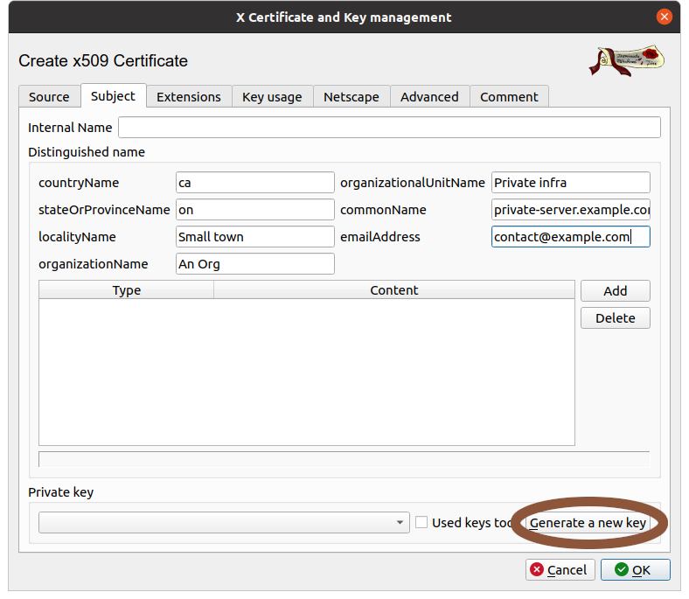Click the emailAddress field
The width and height of the screenshot is (689, 599).
tap(570, 236)
